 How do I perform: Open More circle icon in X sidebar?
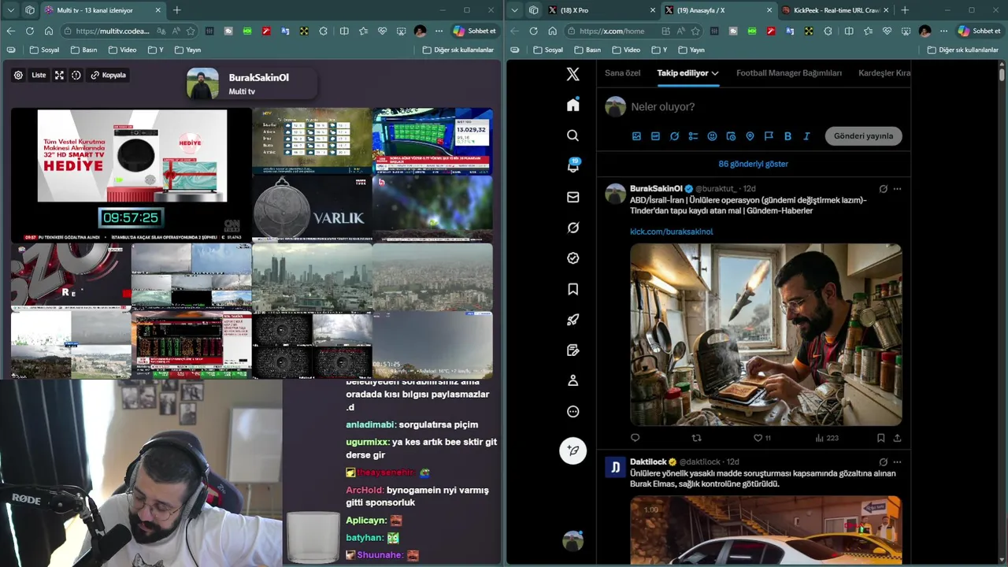(573, 412)
